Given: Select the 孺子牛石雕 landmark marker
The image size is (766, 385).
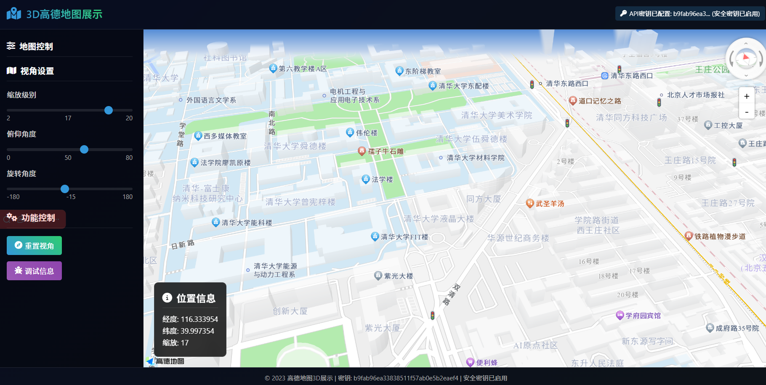Looking at the screenshot, I should pyautogui.click(x=362, y=151).
